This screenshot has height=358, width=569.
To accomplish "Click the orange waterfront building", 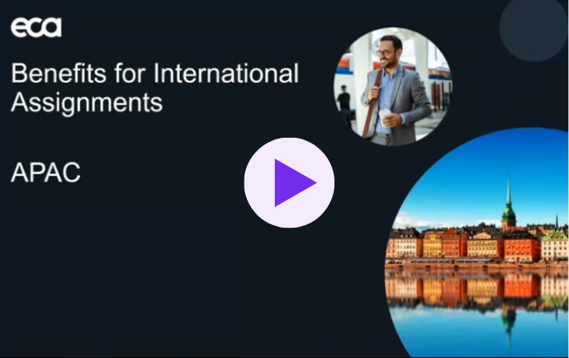I will [x=520, y=246].
